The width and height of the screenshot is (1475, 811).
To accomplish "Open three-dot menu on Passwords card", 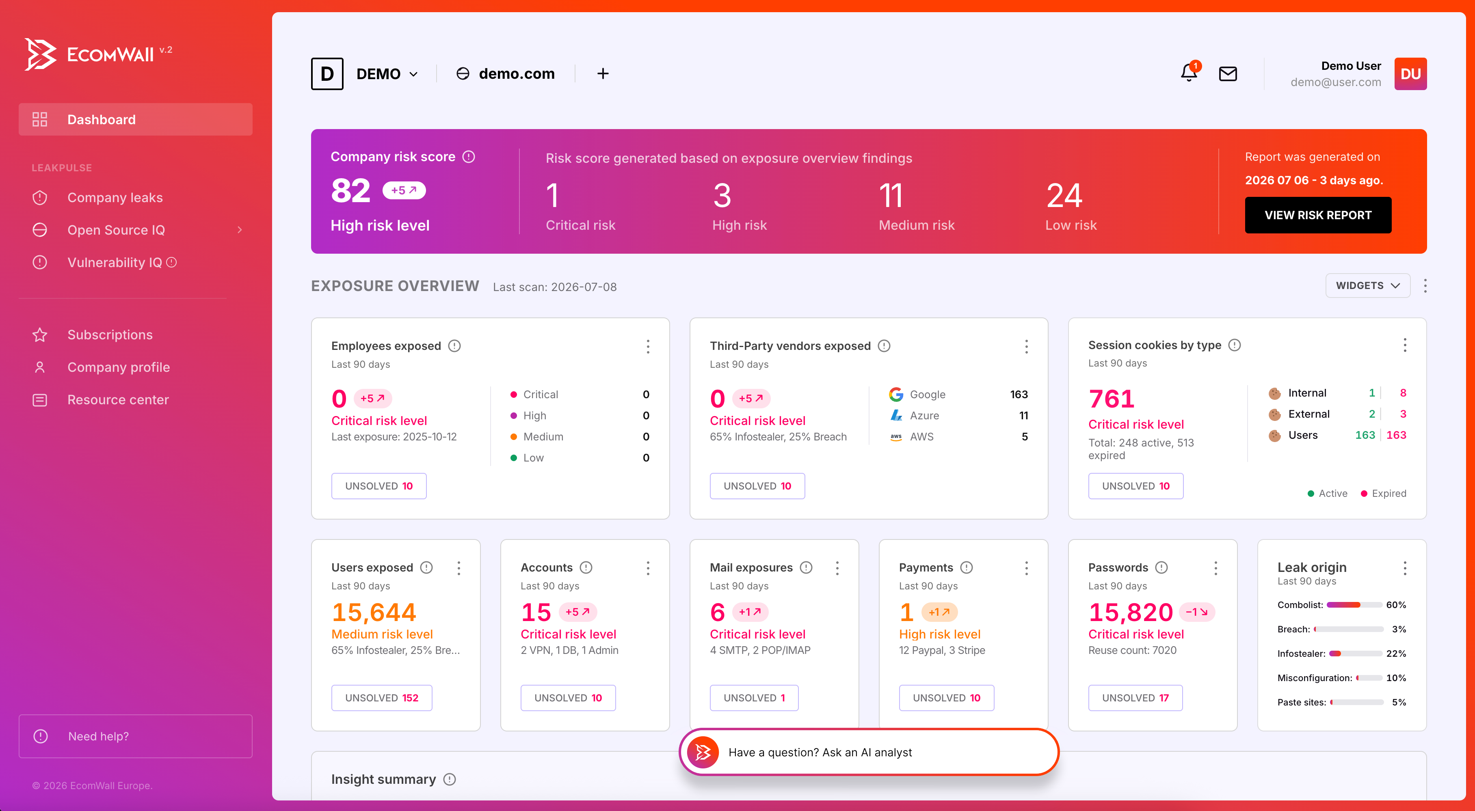I will [1215, 568].
